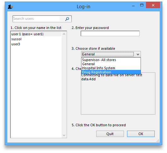Select user3 in the user list
Viewport: 167px width, 153px height.
36,44
